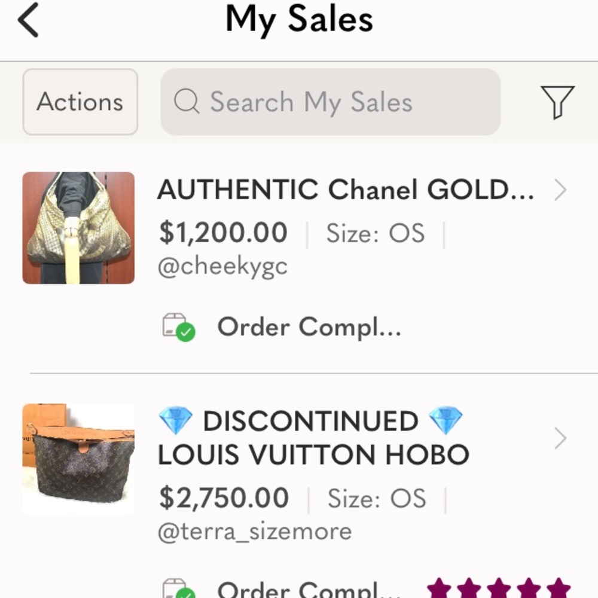Tap the @cheekygc buyer username

[x=222, y=266]
